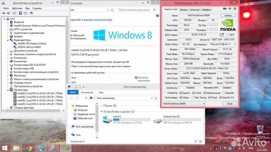Collapse the Процессоры node

click(8, 90)
